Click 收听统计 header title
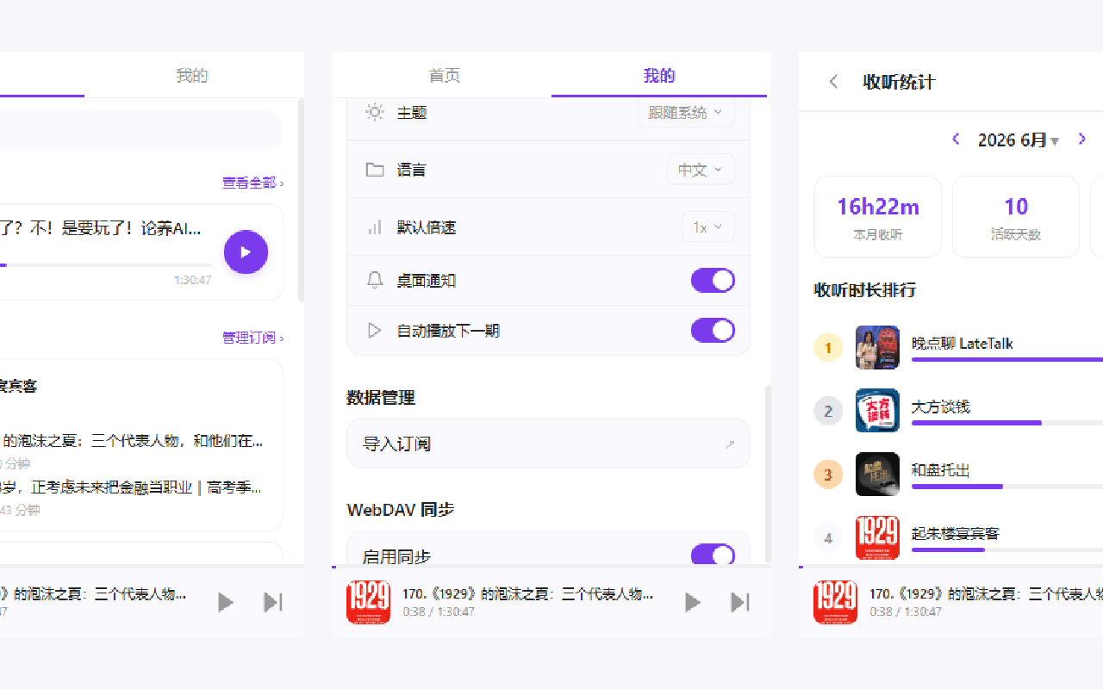Screen dimensions: 1103x689 899,82
